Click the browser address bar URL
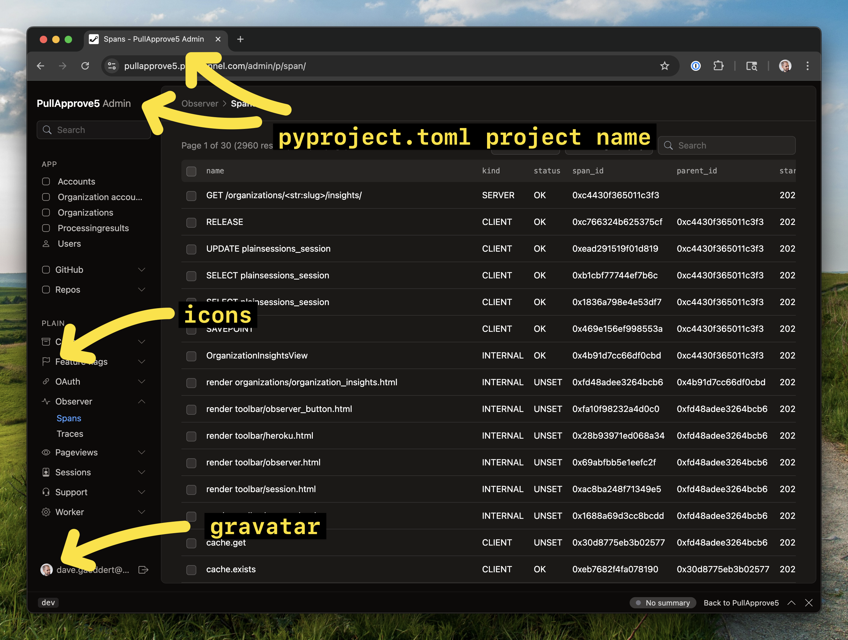 click(x=215, y=66)
